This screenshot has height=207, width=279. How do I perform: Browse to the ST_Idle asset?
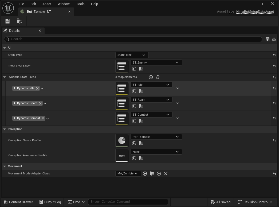(x=141, y=91)
